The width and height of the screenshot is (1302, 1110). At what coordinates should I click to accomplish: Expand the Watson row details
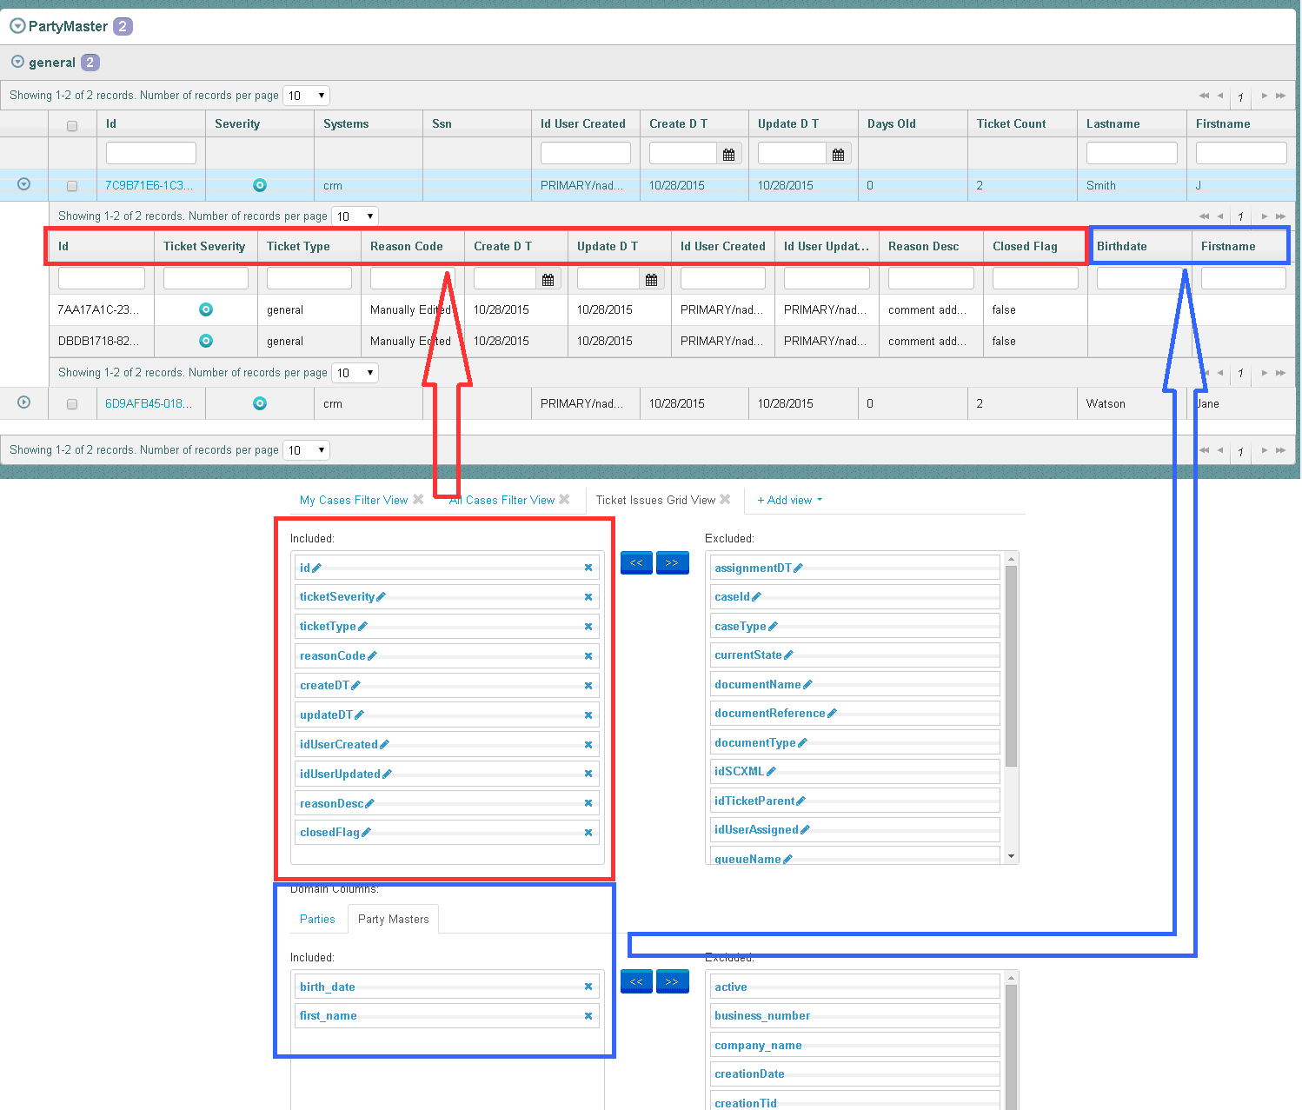(x=24, y=402)
